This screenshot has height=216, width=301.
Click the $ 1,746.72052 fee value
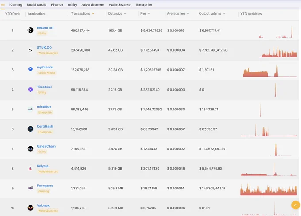(x=151, y=110)
